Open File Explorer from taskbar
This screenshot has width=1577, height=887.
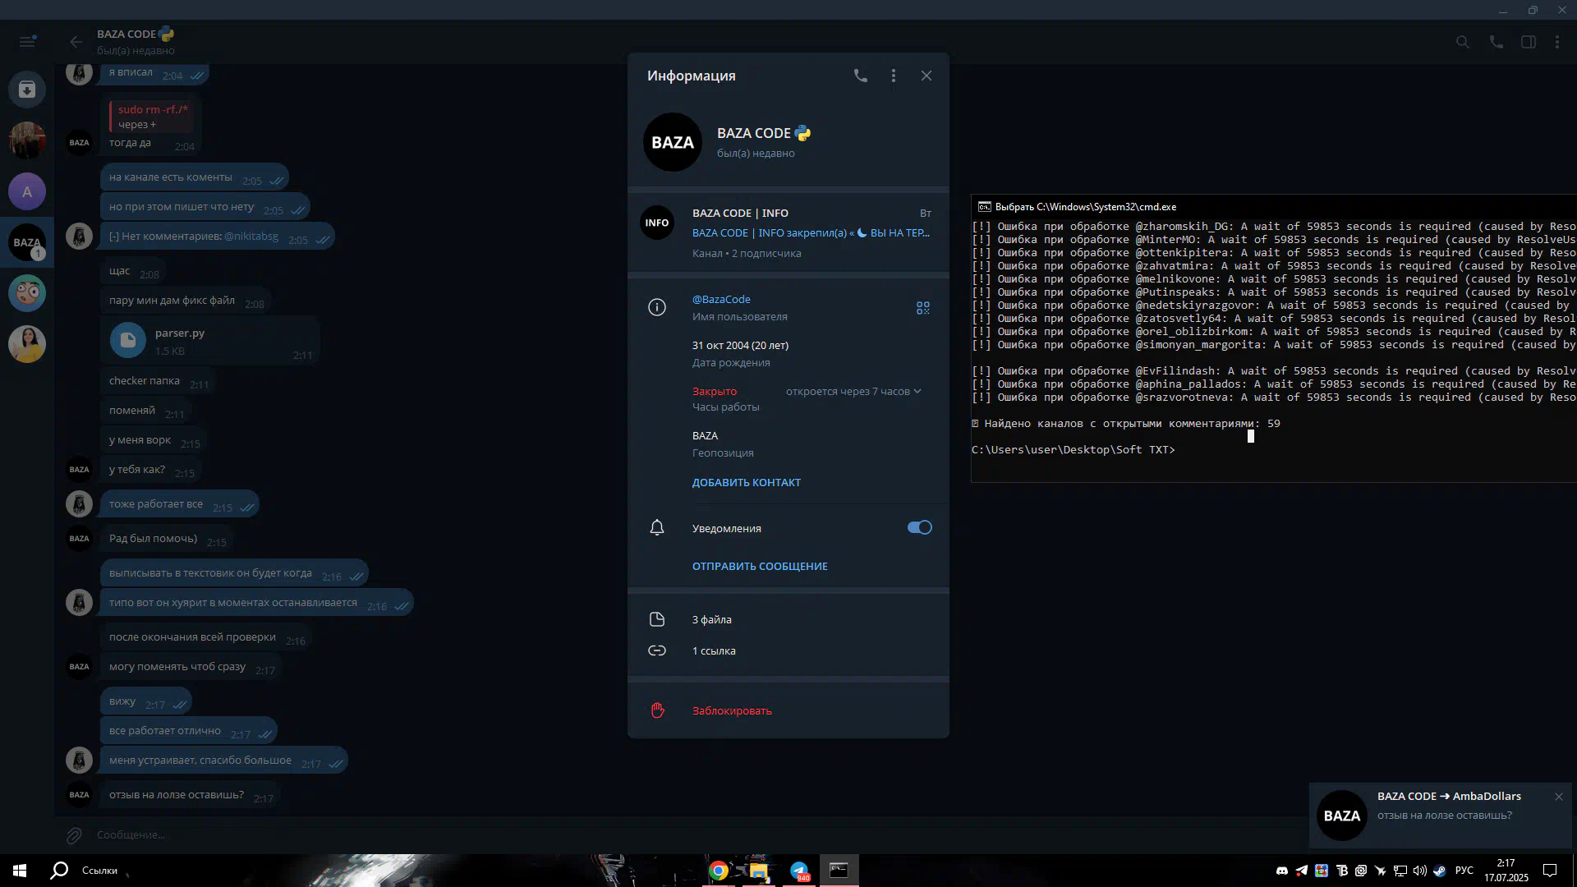pos(758,871)
